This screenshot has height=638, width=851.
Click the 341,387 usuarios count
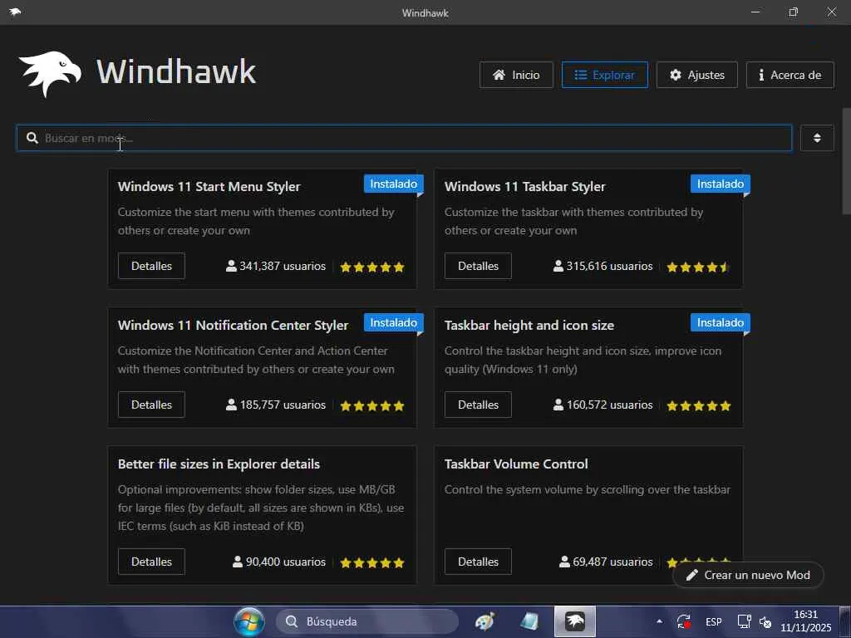pos(276,267)
